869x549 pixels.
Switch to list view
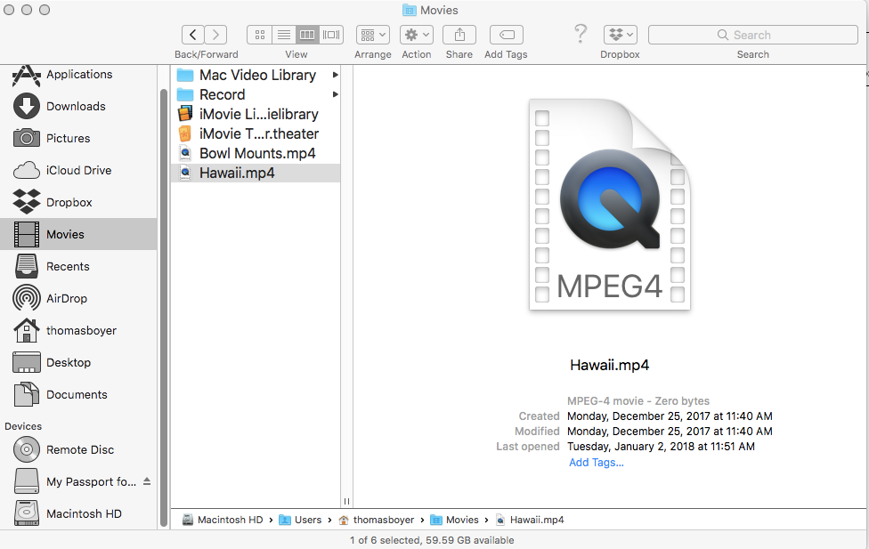click(284, 35)
